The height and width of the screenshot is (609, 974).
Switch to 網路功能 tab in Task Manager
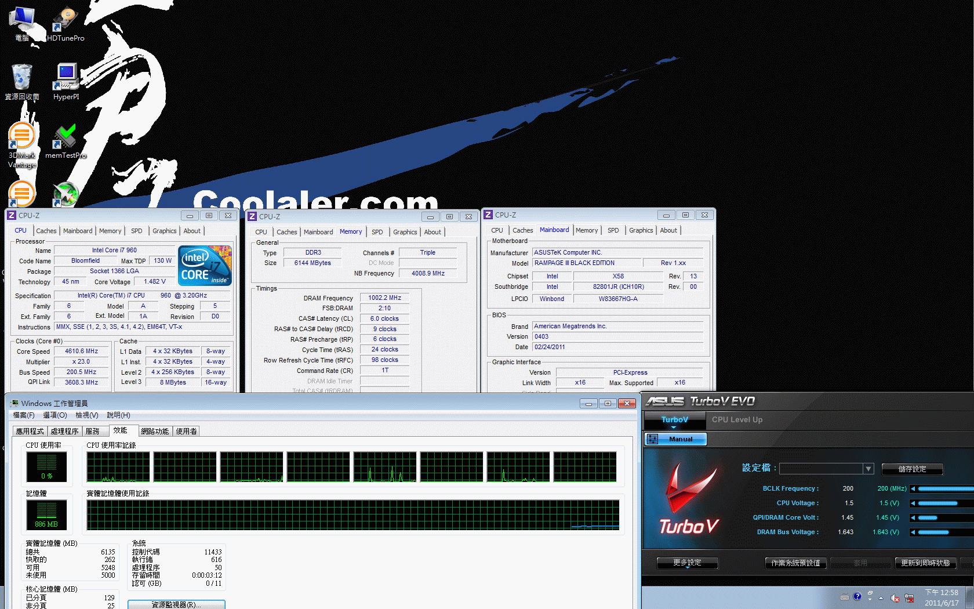pos(155,431)
